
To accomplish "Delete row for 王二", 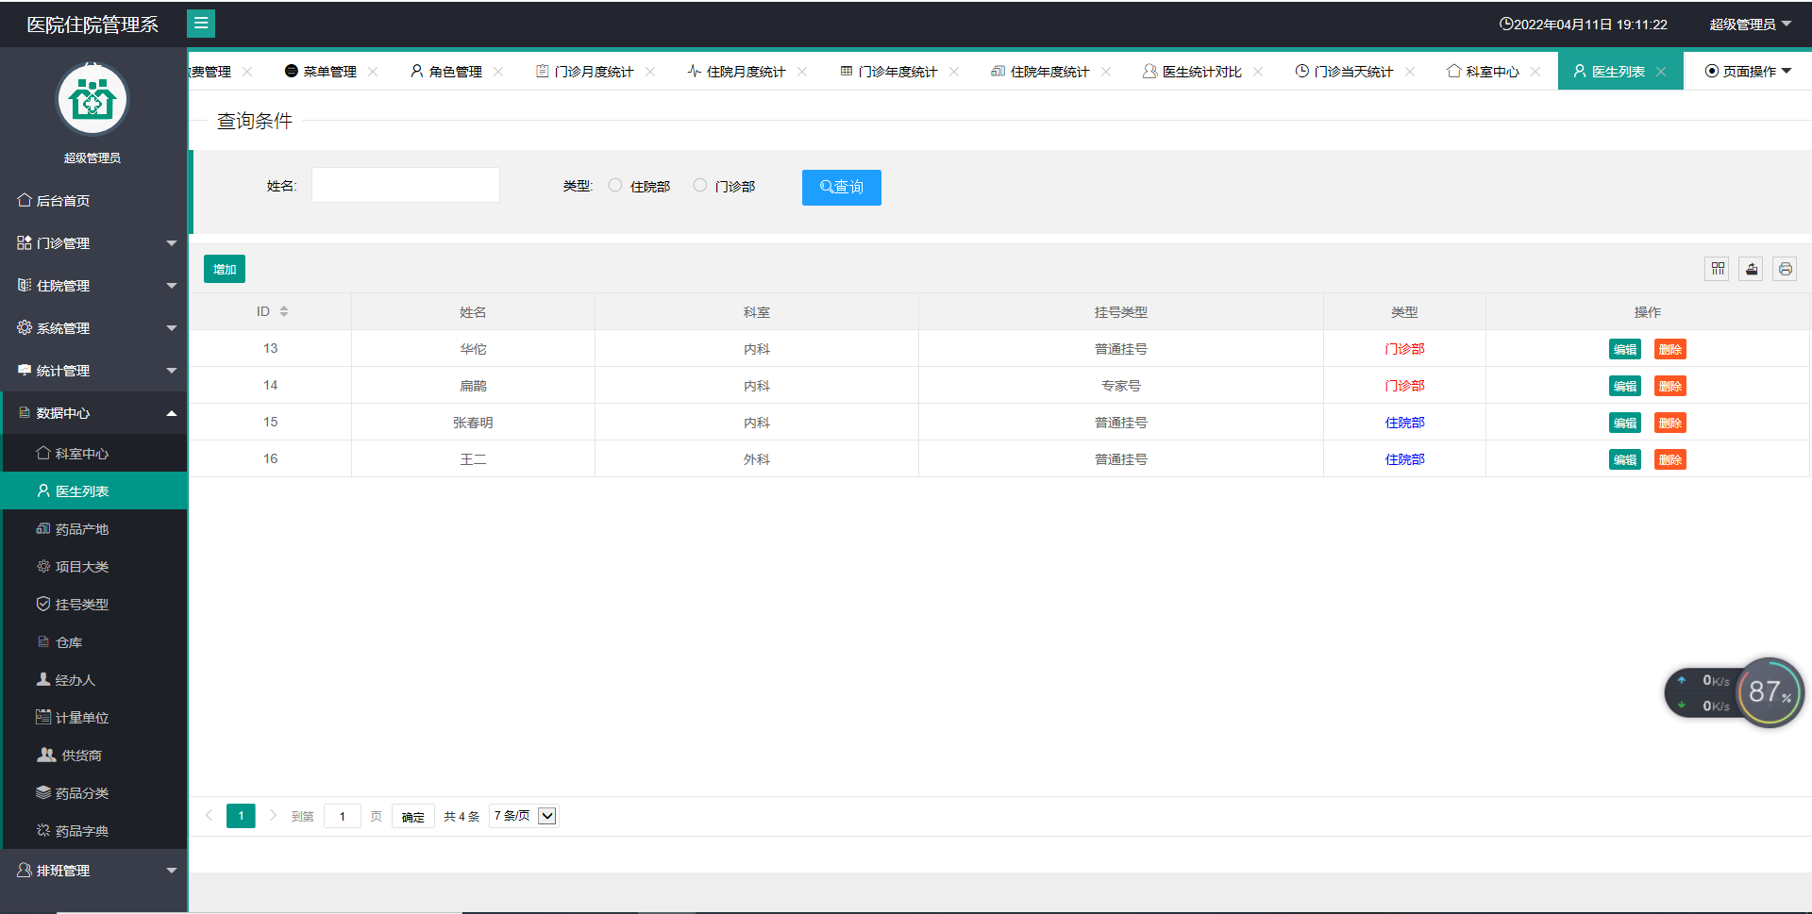I will [x=1670, y=459].
